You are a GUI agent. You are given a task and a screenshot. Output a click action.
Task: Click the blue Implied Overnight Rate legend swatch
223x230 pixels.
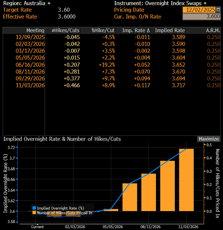tap(34, 208)
